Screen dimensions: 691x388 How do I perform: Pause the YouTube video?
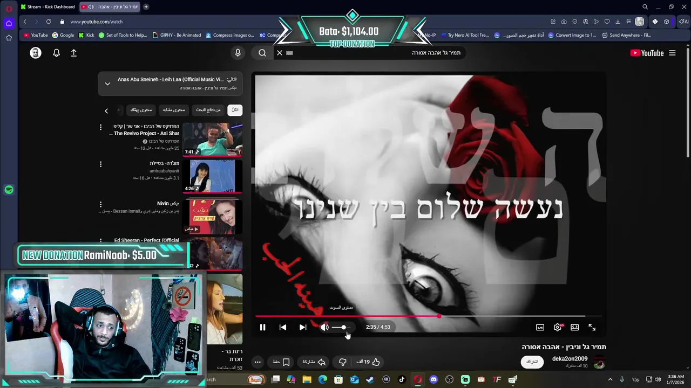point(262,327)
